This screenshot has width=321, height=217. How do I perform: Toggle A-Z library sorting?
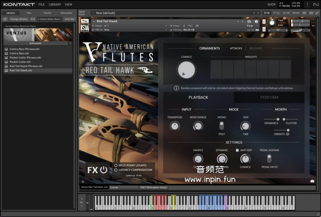click(x=33, y=19)
